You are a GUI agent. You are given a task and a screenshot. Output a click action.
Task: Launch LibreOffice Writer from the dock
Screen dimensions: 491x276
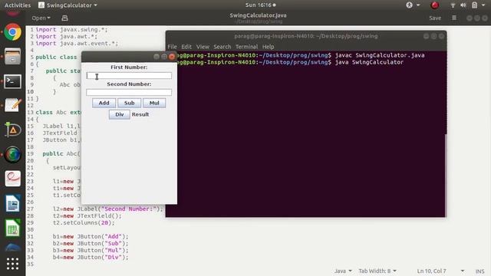12,203
